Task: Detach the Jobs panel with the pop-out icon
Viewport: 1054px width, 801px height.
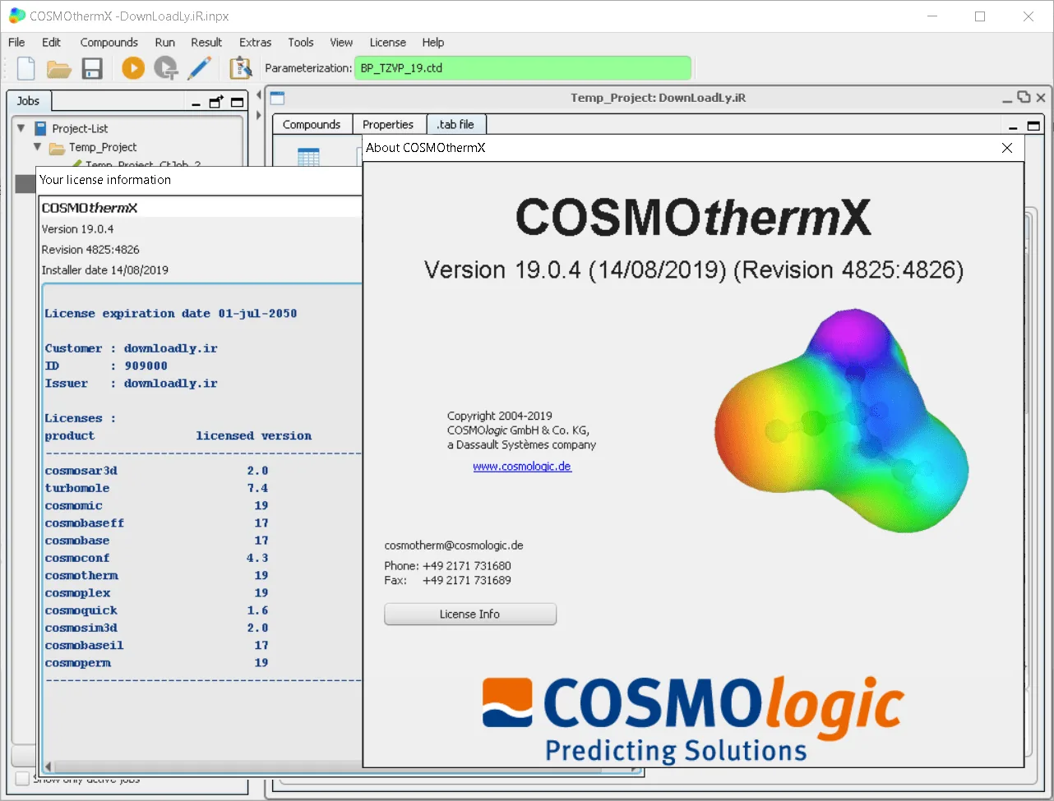Action: 216,102
